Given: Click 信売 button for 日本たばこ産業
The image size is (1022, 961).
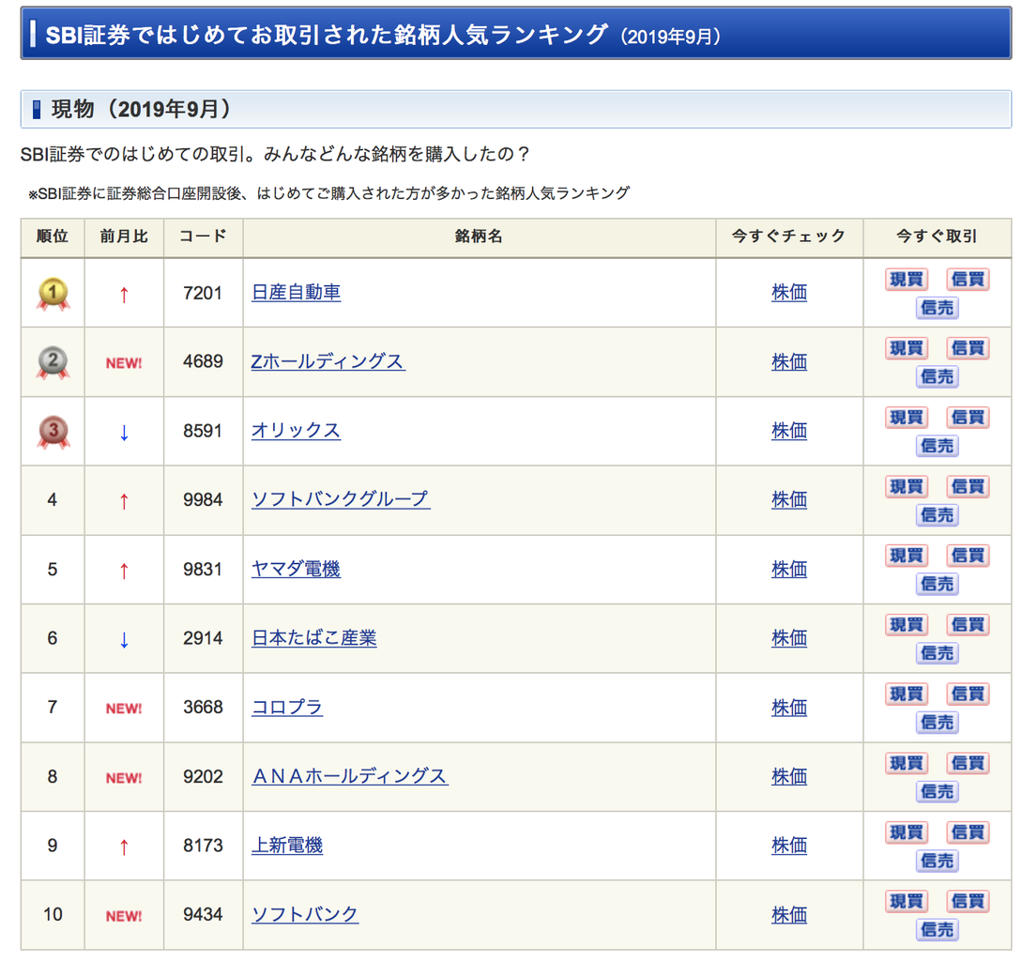Looking at the screenshot, I should coord(938,653).
